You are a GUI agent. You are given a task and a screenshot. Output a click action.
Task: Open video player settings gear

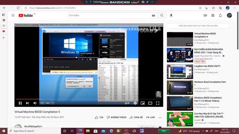pyautogui.click(x=135, y=103)
